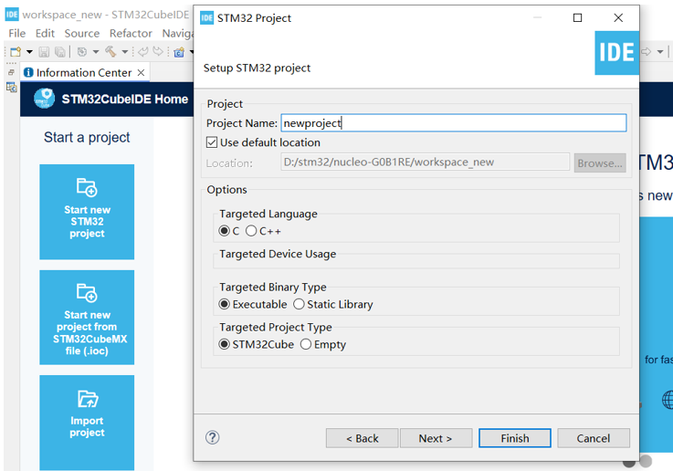Click the Save toolbar icon
673x471 pixels.
coord(44,52)
